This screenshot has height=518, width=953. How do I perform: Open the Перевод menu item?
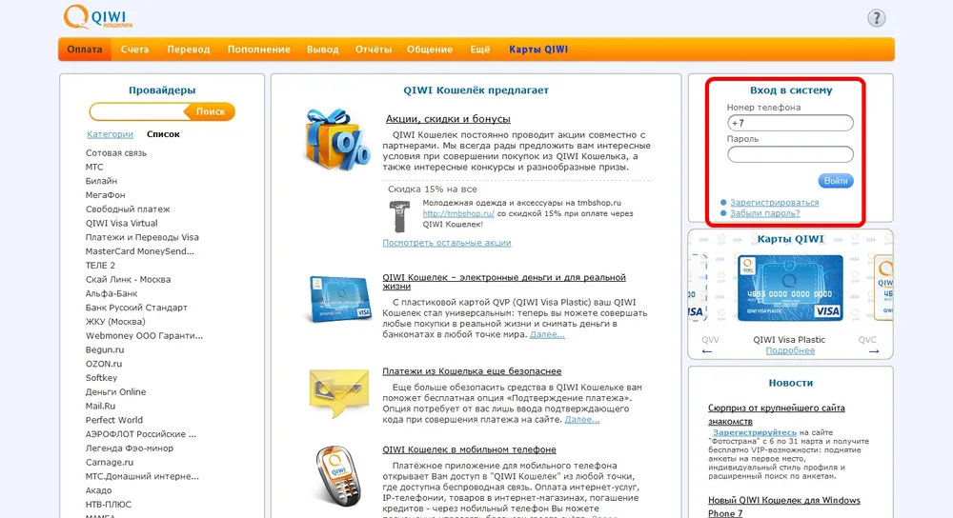click(x=188, y=50)
